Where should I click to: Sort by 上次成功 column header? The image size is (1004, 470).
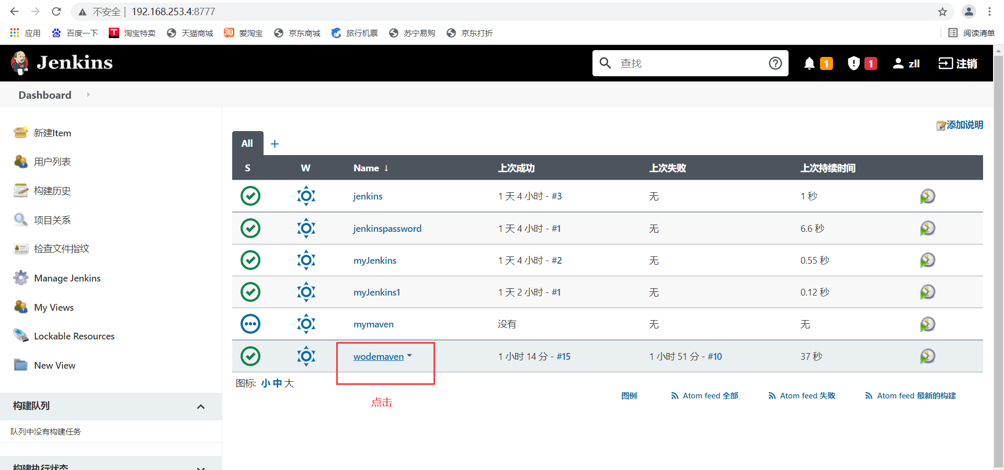pyautogui.click(x=516, y=168)
